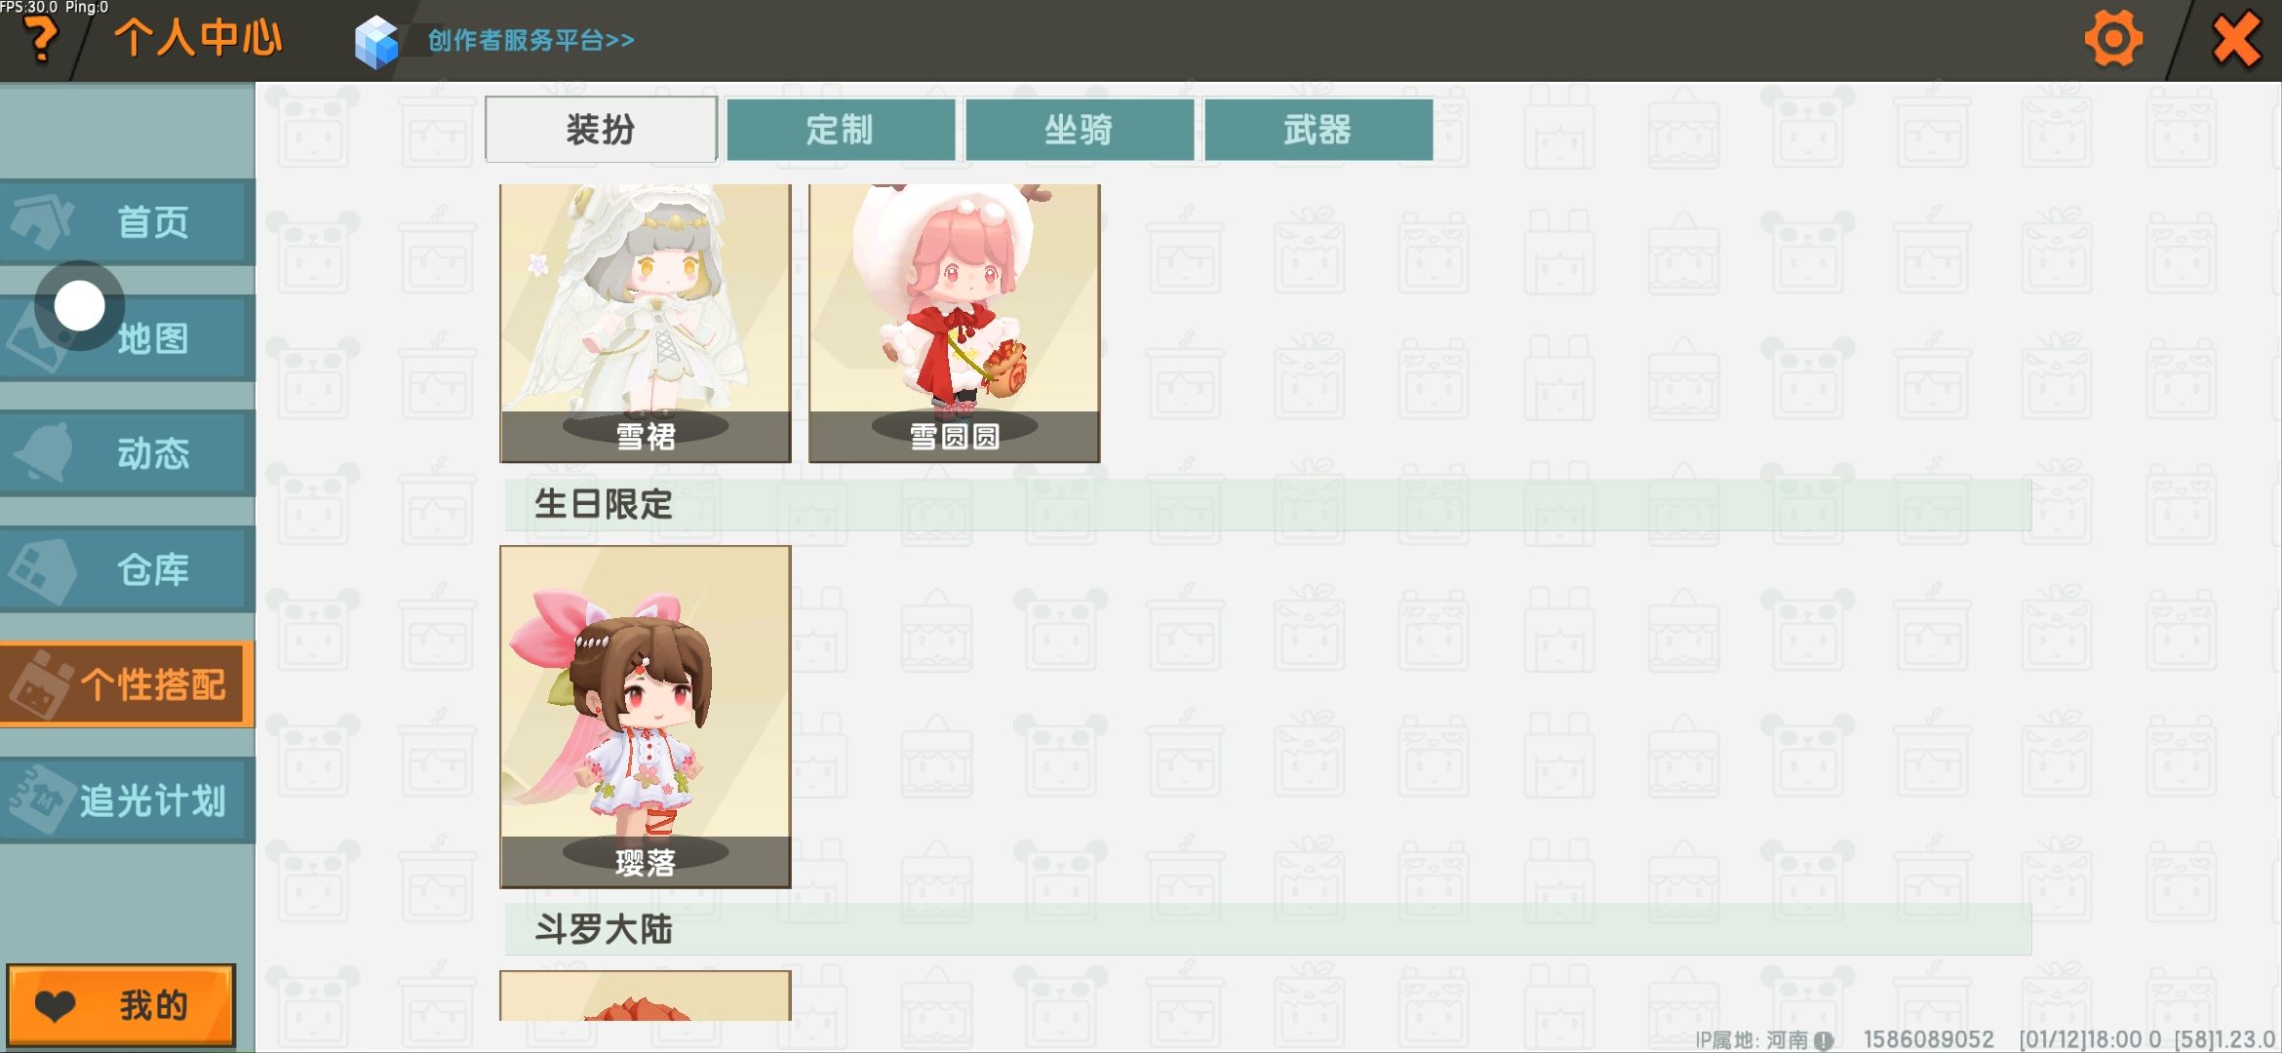This screenshot has width=2282, height=1053.
Task: Open the 仓库 warehouse section
Action: click(x=127, y=569)
